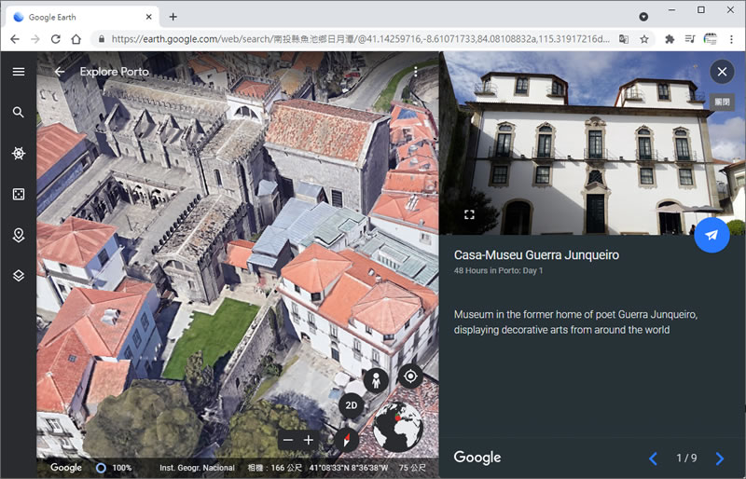
Task: Switch the view to 2D
Action: coord(352,405)
